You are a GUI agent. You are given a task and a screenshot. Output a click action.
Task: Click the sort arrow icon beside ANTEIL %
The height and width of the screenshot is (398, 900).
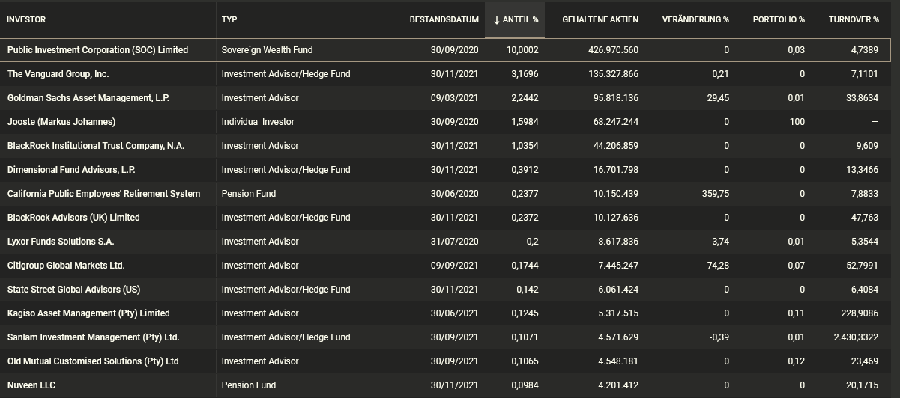pyautogui.click(x=497, y=20)
